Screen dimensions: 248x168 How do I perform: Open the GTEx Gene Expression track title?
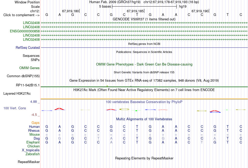[144, 80]
